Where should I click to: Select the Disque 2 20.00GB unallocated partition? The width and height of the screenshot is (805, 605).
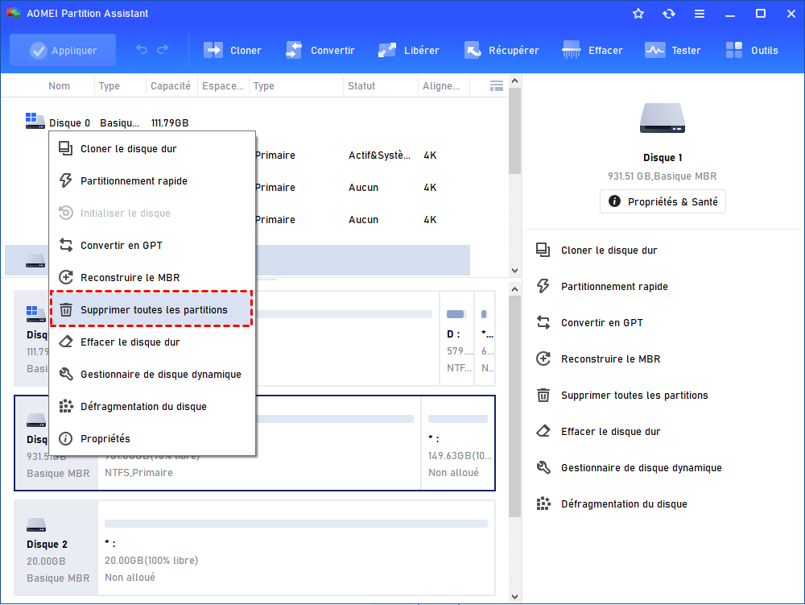[296, 548]
